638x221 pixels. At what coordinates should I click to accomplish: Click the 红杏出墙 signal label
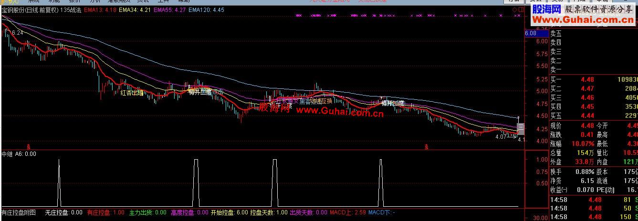(132, 93)
